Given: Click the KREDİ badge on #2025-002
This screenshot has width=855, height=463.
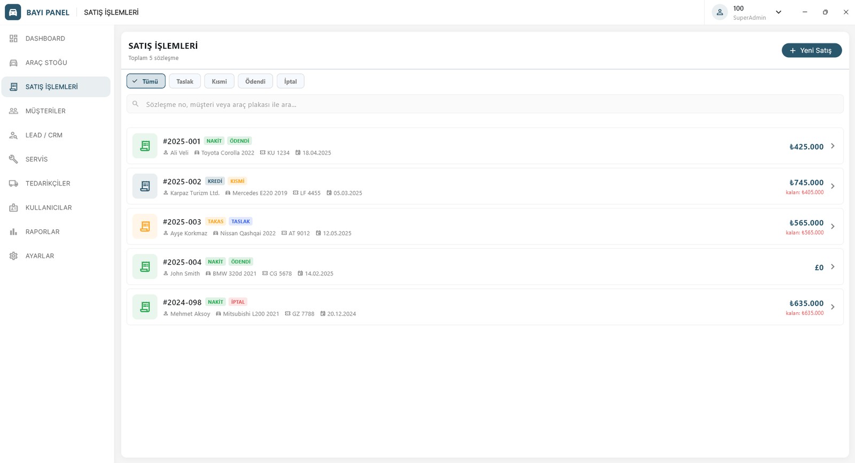Looking at the screenshot, I should pyautogui.click(x=215, y=181).
